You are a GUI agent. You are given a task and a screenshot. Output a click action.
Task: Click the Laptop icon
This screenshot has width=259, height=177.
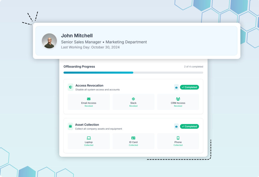coord(89,138)
